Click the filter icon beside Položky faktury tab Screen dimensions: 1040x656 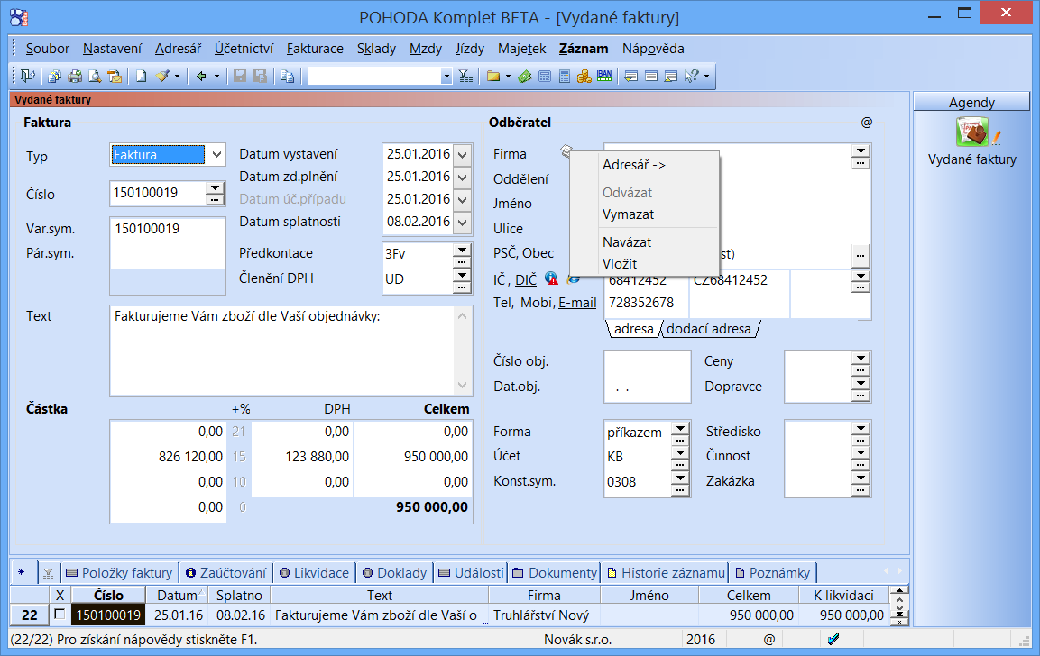[48, 573]
